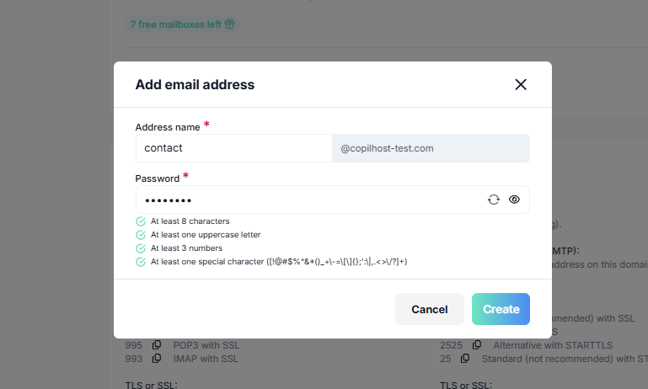648x389 pixels.
Task: Focus the Address name input field
Action: click(234, 148)
